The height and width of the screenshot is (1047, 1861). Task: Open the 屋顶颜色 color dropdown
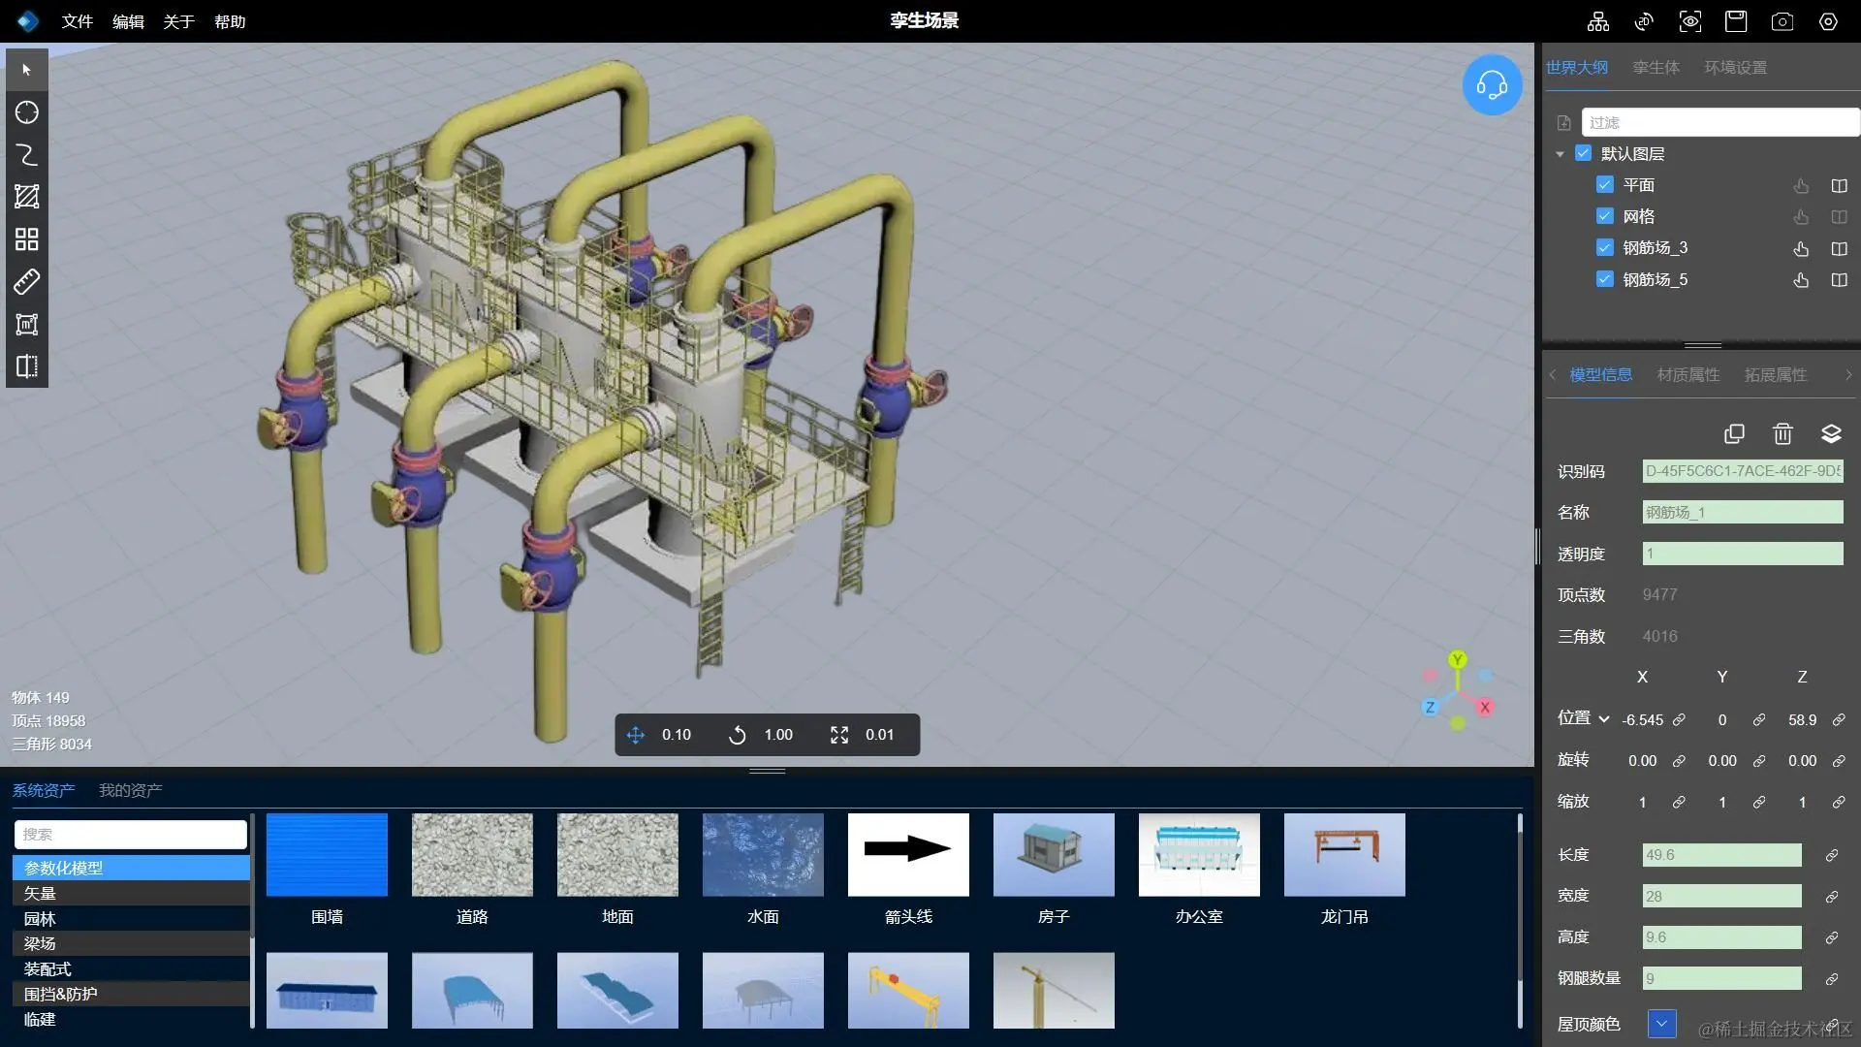[x=1661, y=1023]
